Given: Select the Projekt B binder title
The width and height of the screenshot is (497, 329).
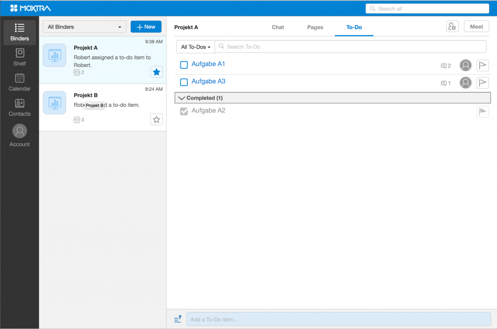Looking at the screenshot, I should tap(85, 95).
